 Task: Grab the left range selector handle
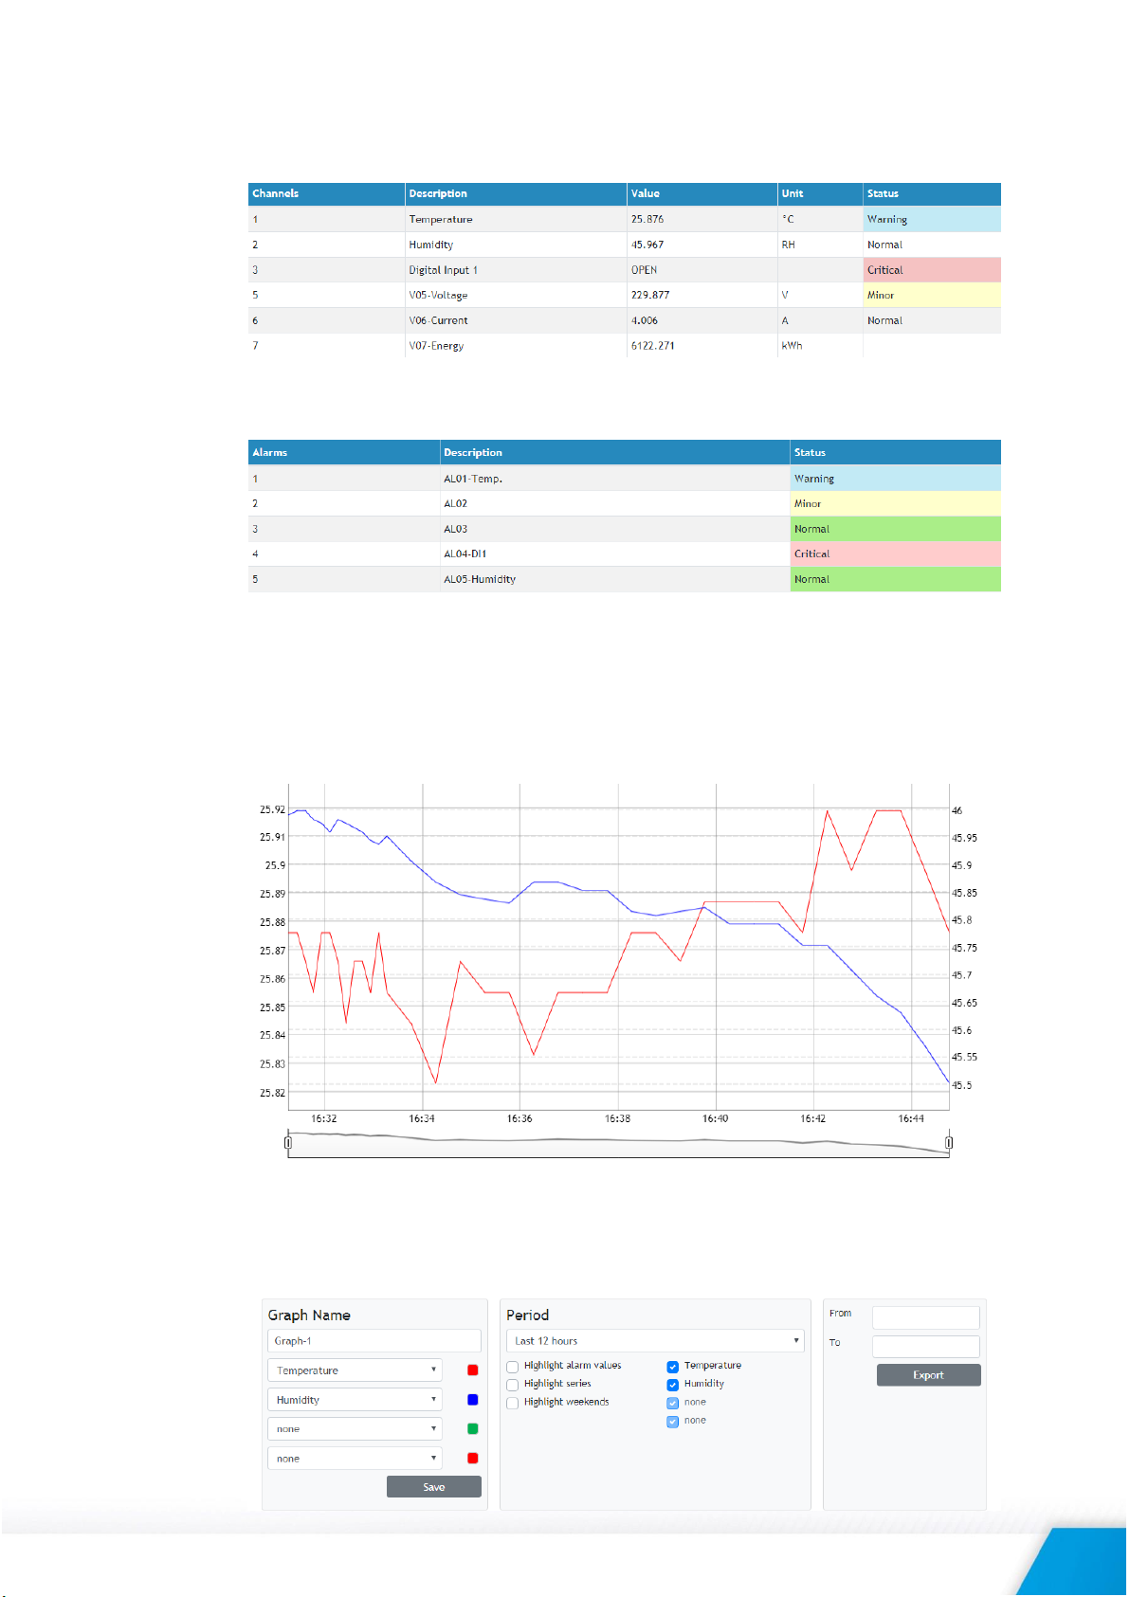tap(288, 1143)
